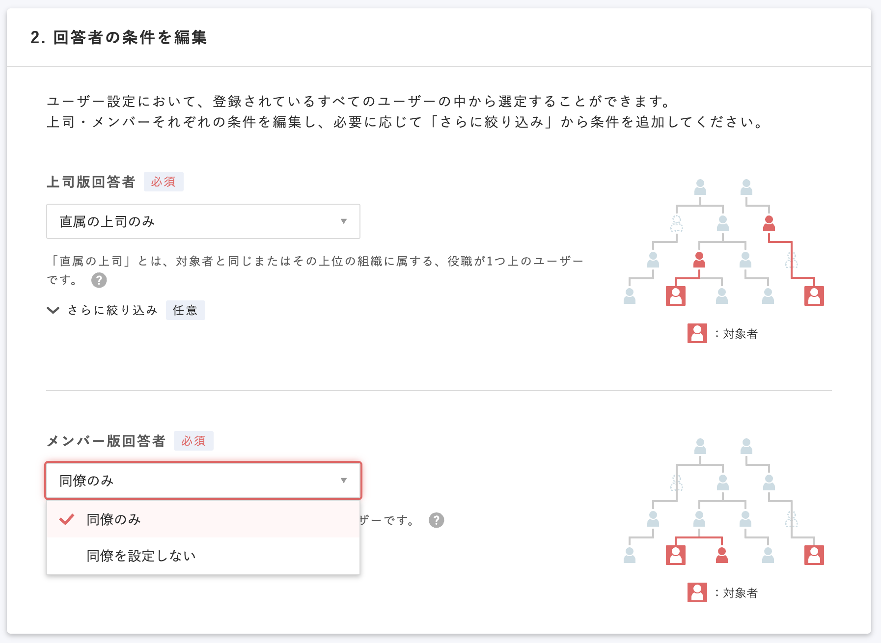This screenshot has width=881, height=643.
Task: Click 対象者 legend icon in lower diagram
Action: 697,592
